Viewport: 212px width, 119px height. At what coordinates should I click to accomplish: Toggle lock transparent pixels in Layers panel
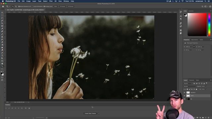pyautogui.click(x=187, y=89)
